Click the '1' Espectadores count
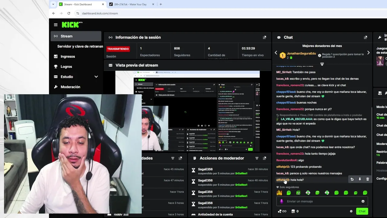 pyautogui.click(x=141, y=48)
